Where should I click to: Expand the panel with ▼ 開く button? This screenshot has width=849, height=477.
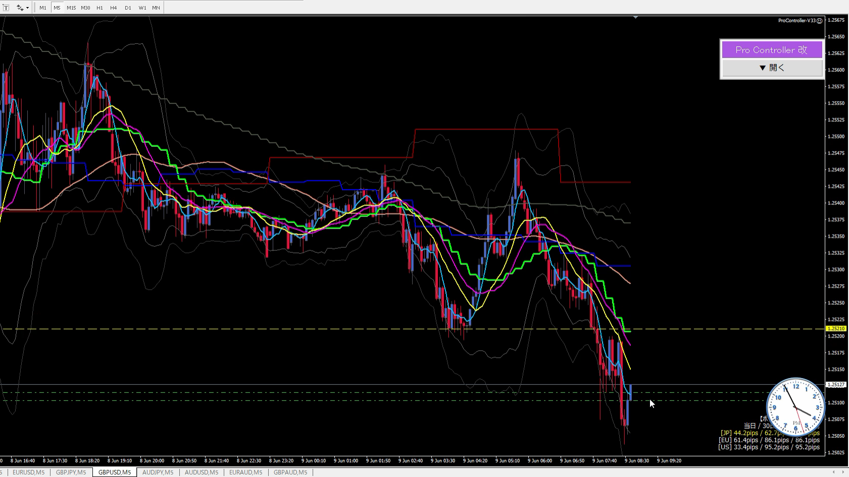(x=772, y=68)
